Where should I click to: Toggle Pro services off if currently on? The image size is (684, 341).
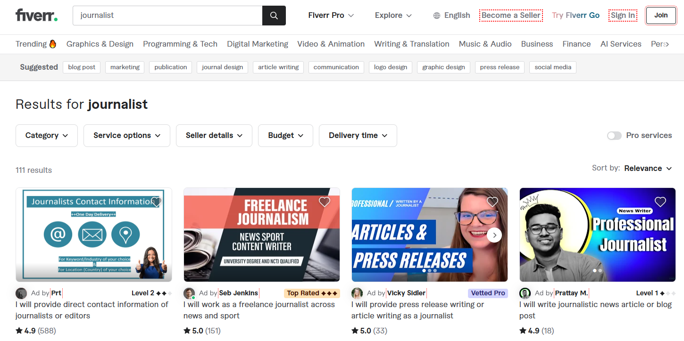(614, 135)
